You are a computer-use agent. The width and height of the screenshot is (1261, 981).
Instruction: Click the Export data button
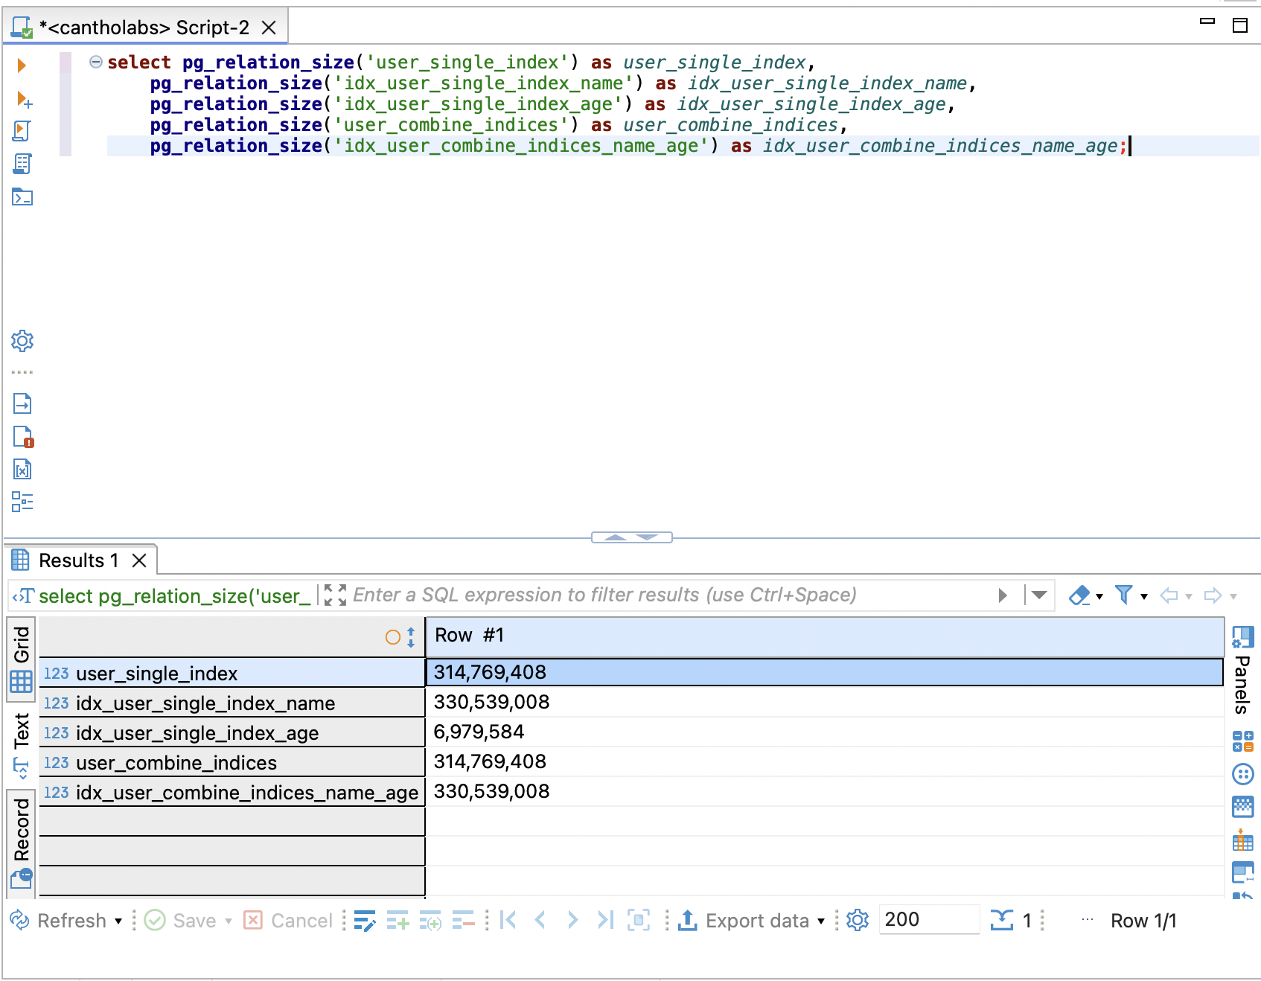pyautogui.click(x=752, y=921)
